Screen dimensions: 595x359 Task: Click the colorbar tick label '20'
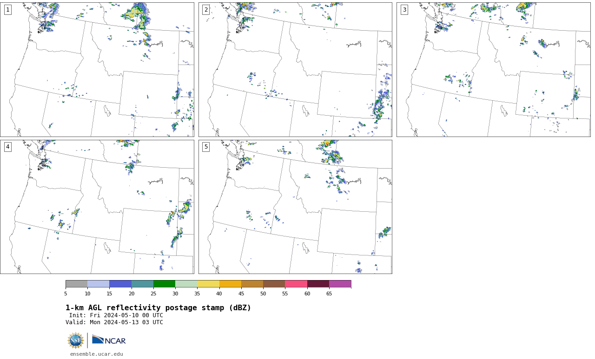132,294
